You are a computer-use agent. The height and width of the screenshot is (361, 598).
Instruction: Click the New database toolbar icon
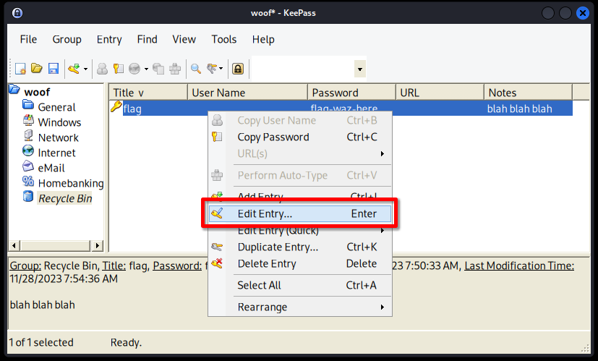(x=20, y=69)
